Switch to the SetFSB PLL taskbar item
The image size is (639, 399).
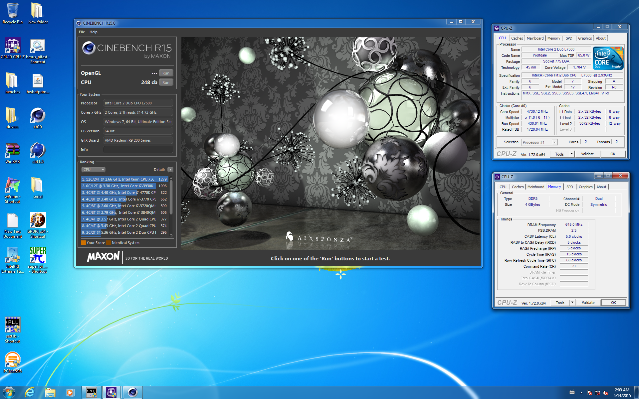pos(92,393)
